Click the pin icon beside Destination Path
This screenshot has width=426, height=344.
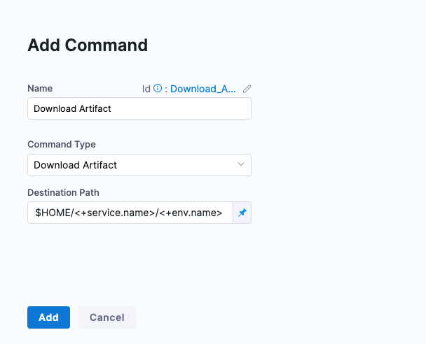point(242,213)
